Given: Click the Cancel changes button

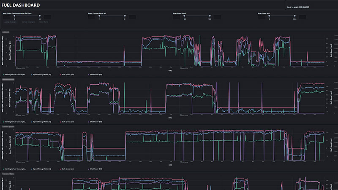Looking at the screenshot, I should [27, 21].
